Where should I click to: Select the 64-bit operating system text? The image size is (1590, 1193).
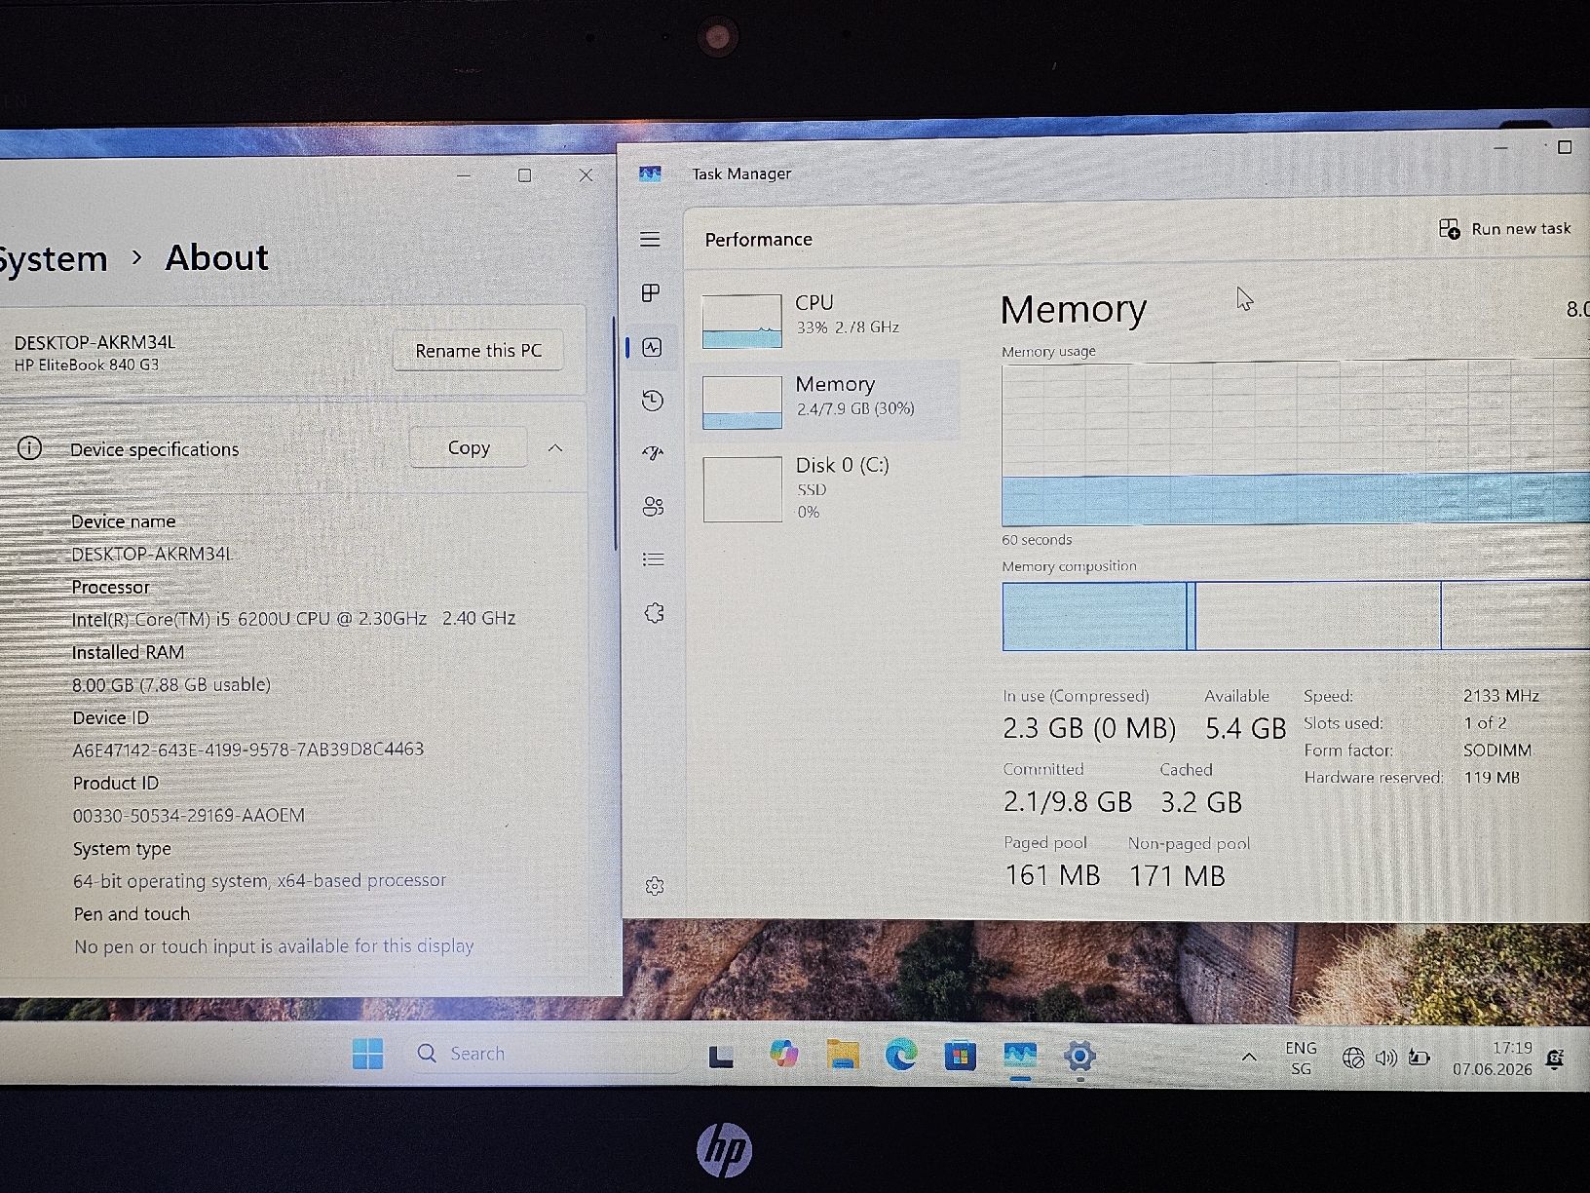pos(259,881)
